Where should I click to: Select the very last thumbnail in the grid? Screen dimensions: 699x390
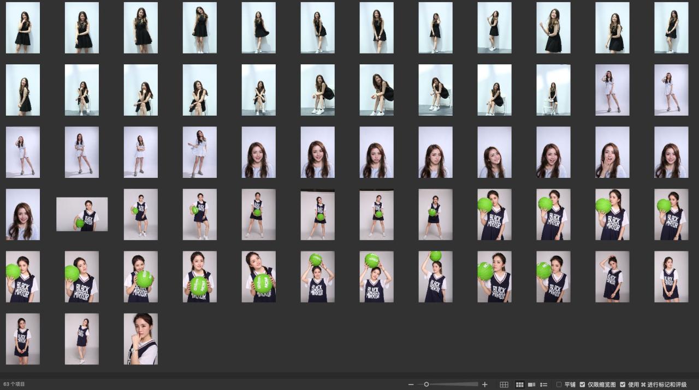click(141, 339)
